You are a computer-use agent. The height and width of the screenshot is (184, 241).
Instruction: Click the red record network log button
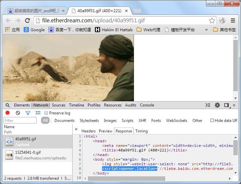click(x=8, y=113)
